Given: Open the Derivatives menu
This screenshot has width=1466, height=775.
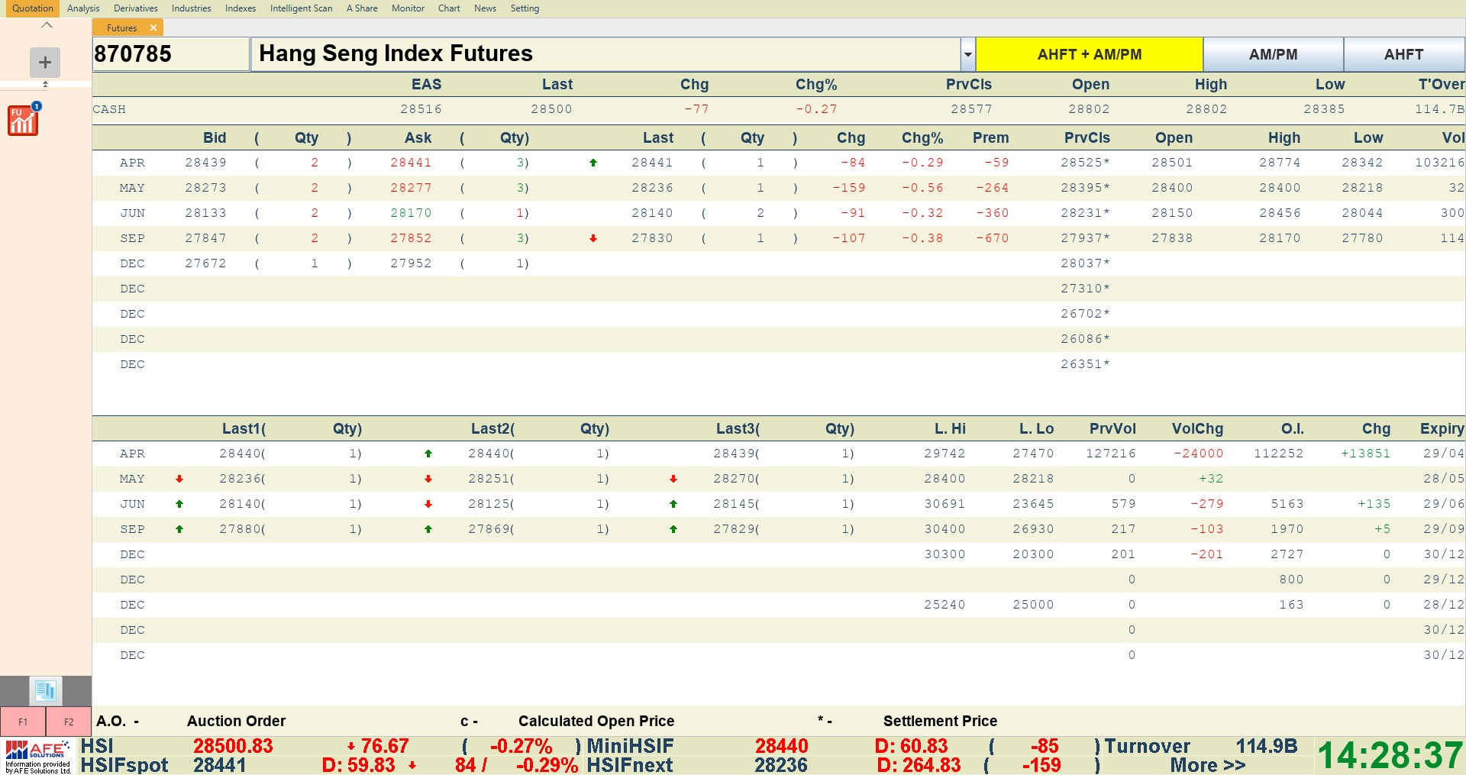Looking at the screenshot, I should [x=136, y=8].
